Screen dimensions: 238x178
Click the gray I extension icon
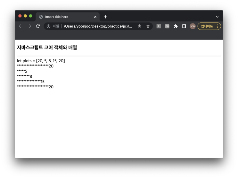(x=159, y=26)
